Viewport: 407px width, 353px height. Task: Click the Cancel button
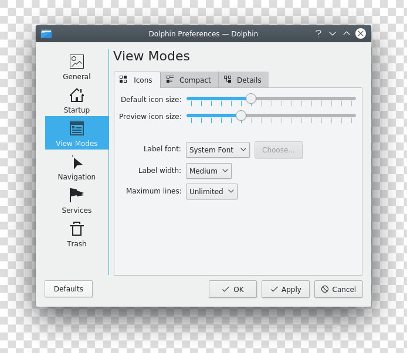[x=338, y=289]
